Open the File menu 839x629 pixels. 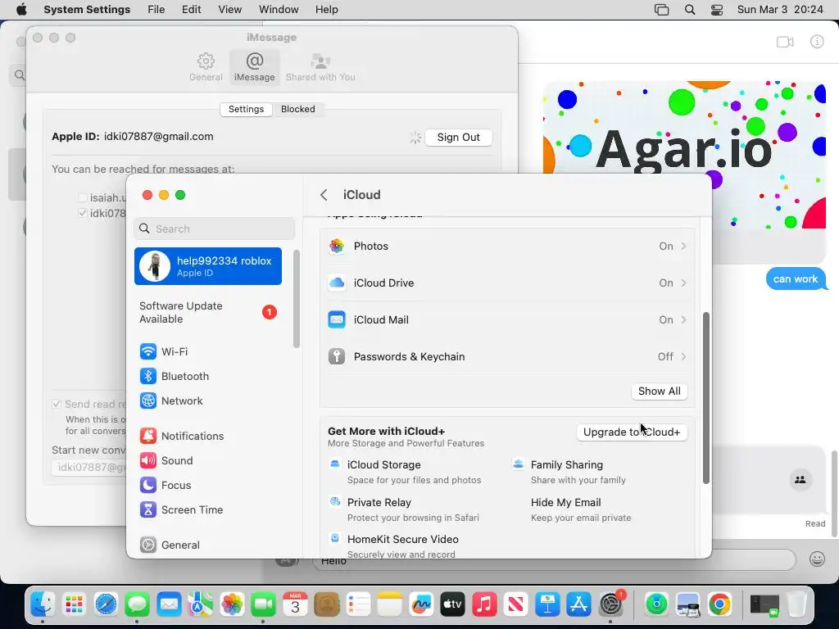tap(156, 10)
